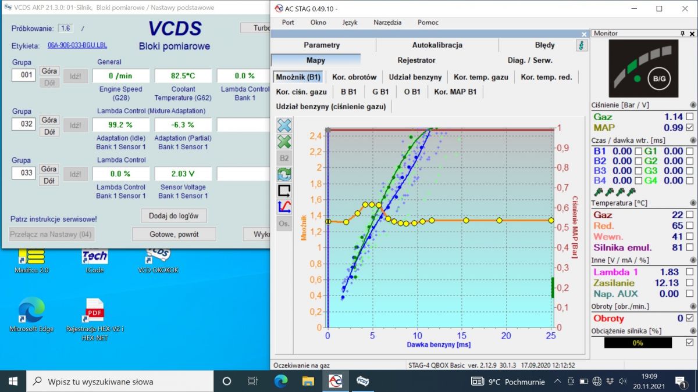Open File Explorer from the taskbar
Viewport: 698px width, 392px height.
[308, 381]
